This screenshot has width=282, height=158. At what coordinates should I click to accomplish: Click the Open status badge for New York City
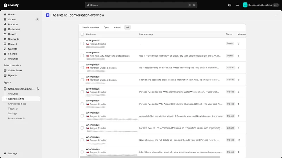(x=230, y=56)
